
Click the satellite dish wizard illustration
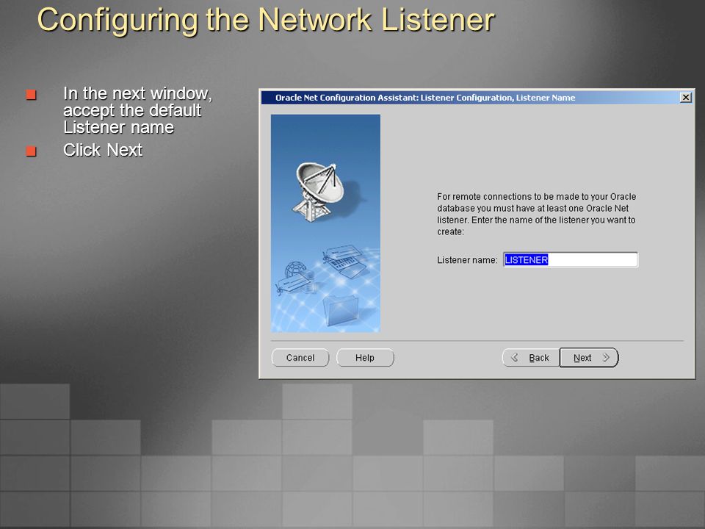point(325,223)
